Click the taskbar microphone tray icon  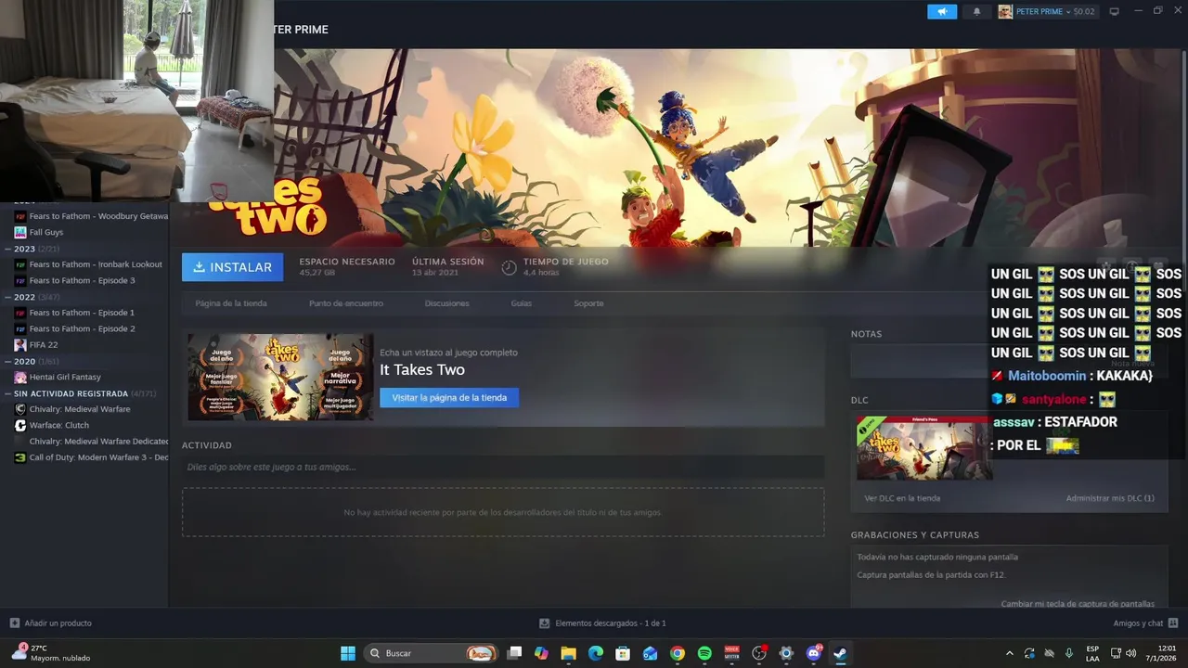pyautogui.click(x=1068, y=653)
